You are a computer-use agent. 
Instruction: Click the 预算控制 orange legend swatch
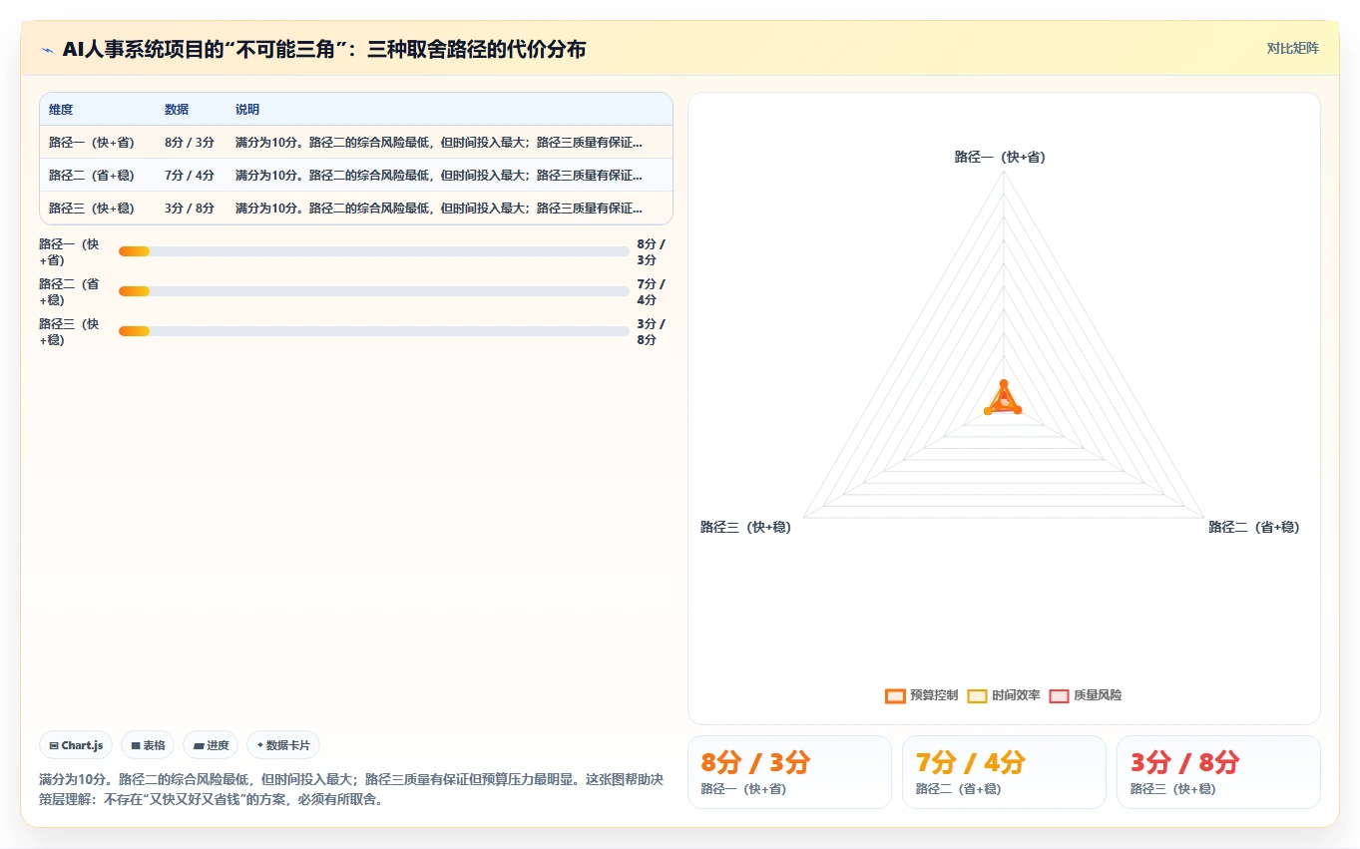895,695
